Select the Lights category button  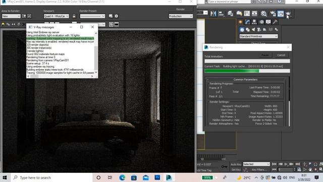253,30
